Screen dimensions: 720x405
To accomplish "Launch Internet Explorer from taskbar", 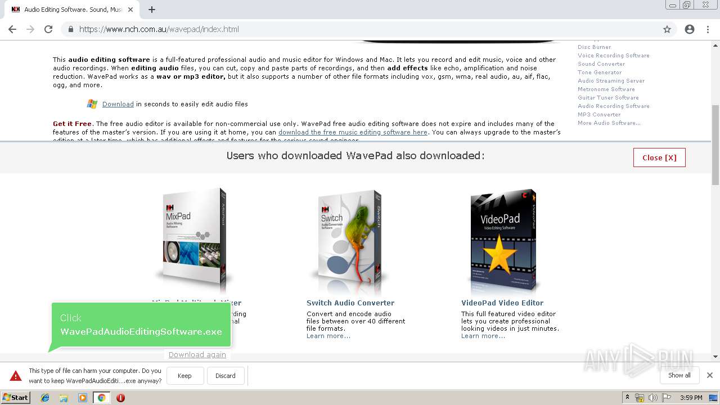I will tap(45, 398).
